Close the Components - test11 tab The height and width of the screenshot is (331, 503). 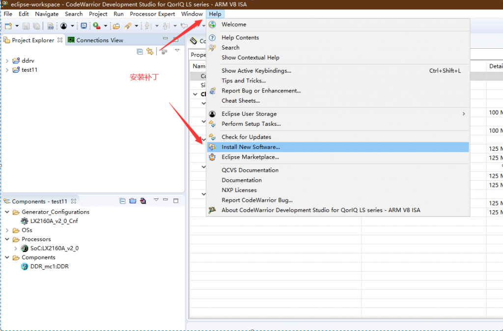coord(74,201)
